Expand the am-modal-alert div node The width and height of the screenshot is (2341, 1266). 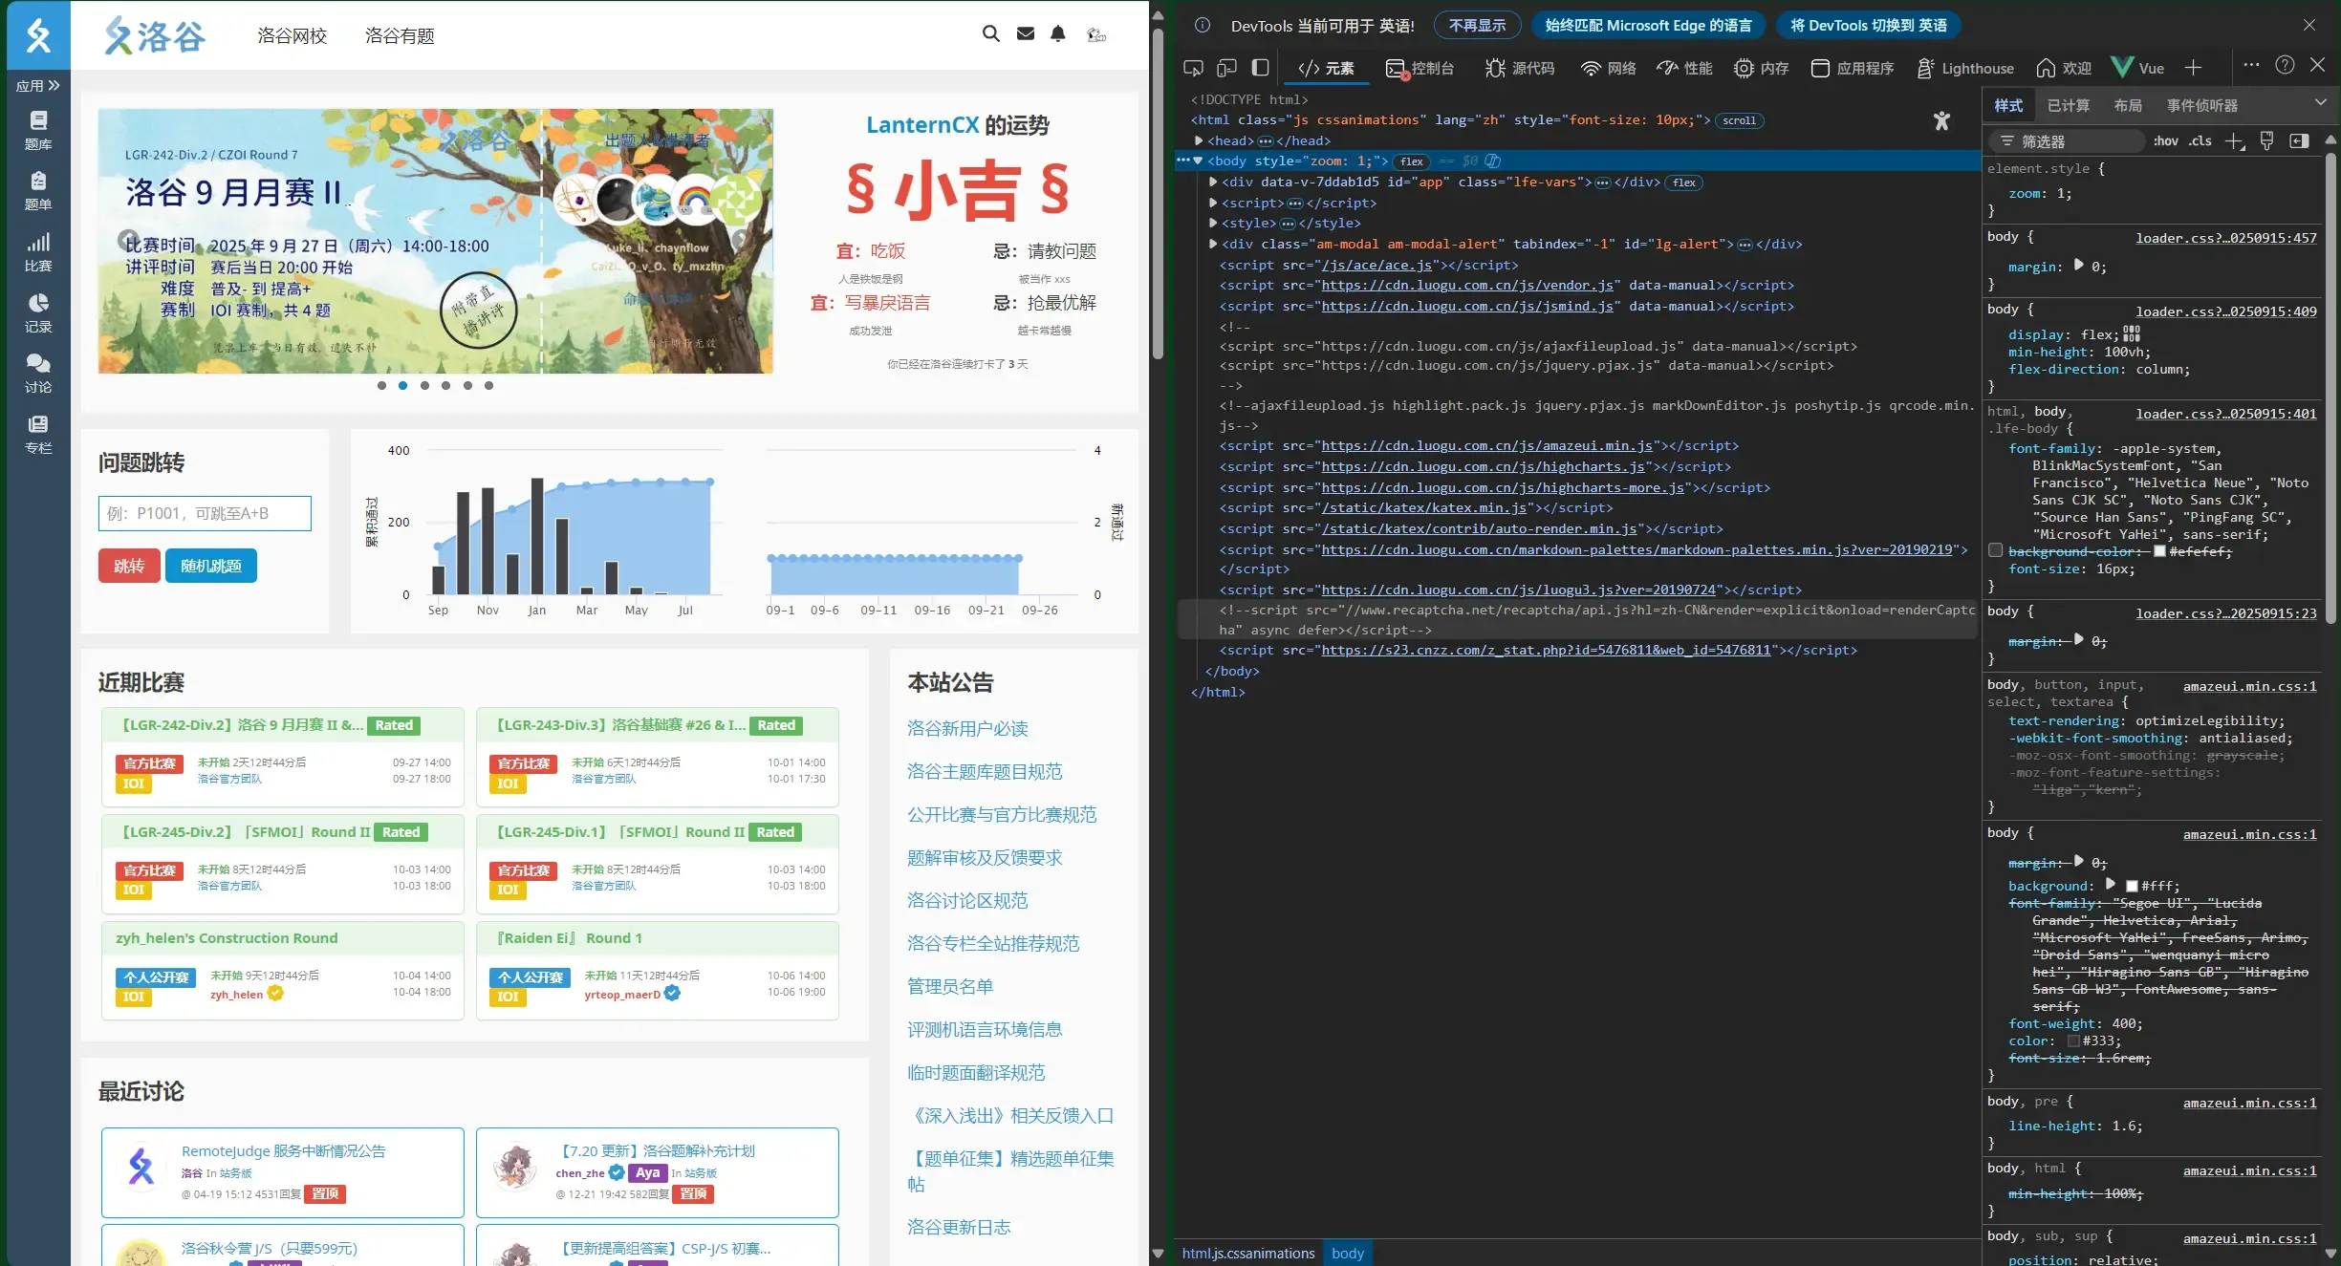point(1213,244)
